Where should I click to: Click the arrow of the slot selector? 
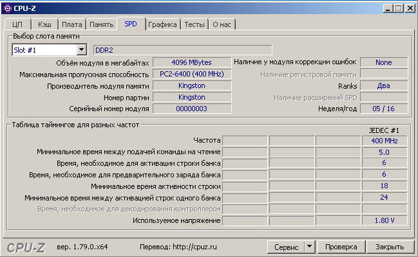pyautogui.click(x=82, y=49)
